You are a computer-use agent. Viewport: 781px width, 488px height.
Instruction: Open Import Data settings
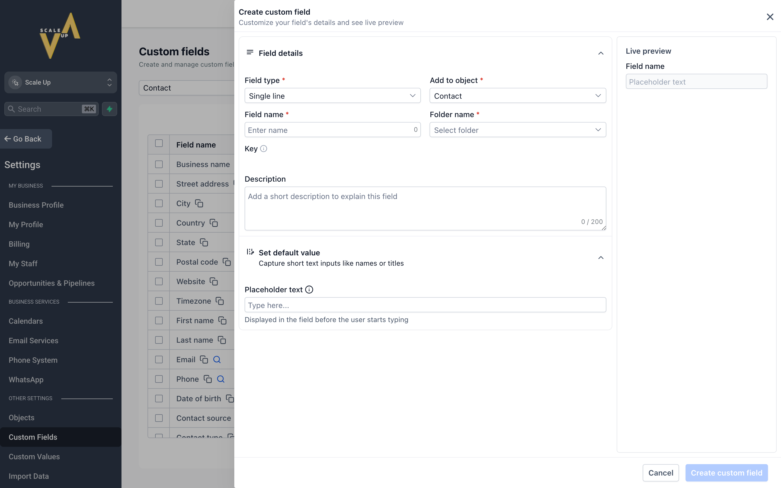click(x=29, y=476)
